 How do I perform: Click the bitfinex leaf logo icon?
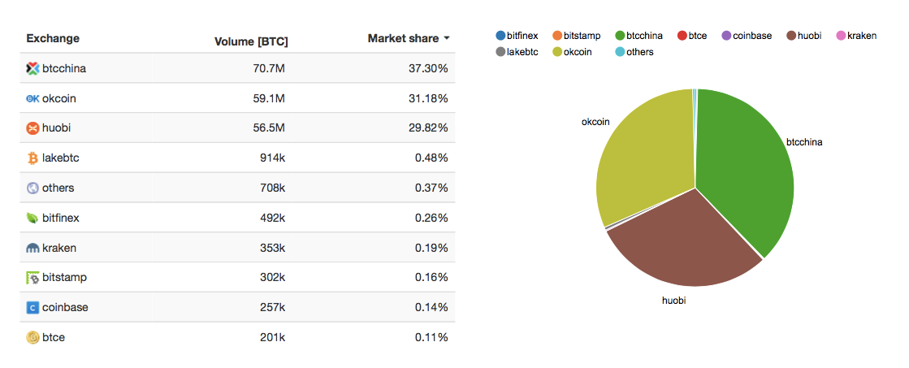32,218
